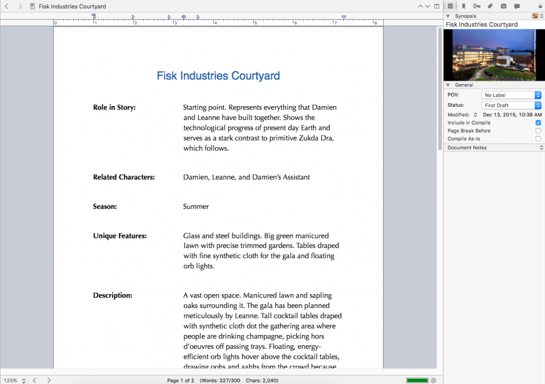Collapse the General section
Viewport: 545px width, 384px height.
(x=448, y=85)
